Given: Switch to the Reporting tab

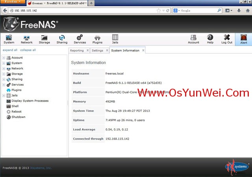Looking at the screenshot, I should (77, 51).
